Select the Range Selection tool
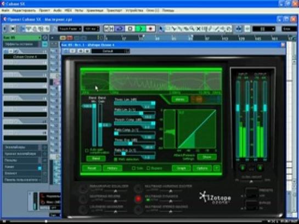 (168, 28)
